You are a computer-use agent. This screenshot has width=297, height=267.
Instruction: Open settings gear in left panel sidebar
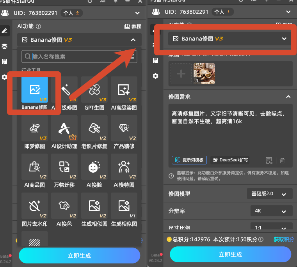(x=4, y=77)
